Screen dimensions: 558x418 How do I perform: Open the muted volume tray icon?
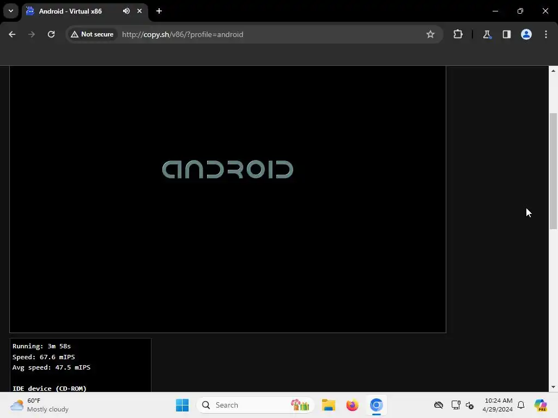[x=470, y=405]
